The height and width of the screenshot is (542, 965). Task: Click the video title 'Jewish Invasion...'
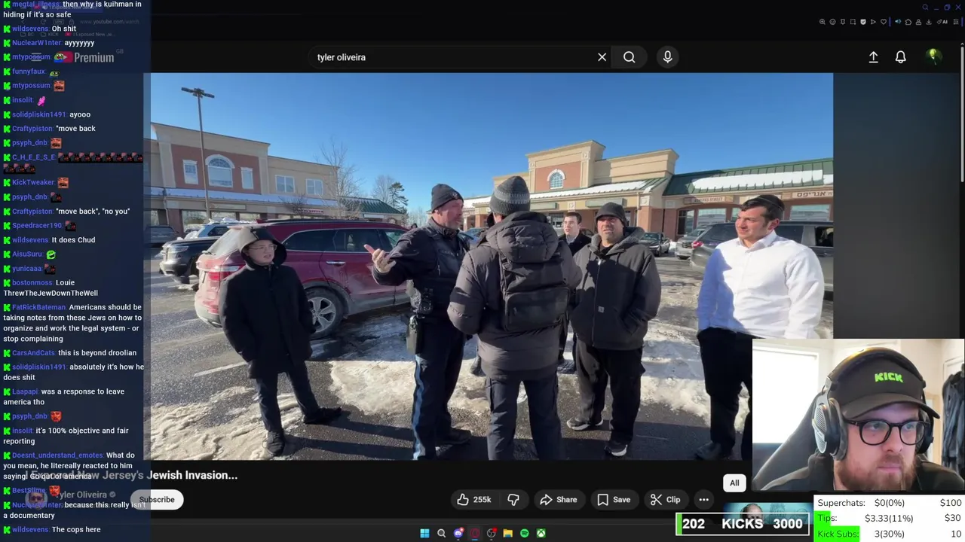pos(192,475)
